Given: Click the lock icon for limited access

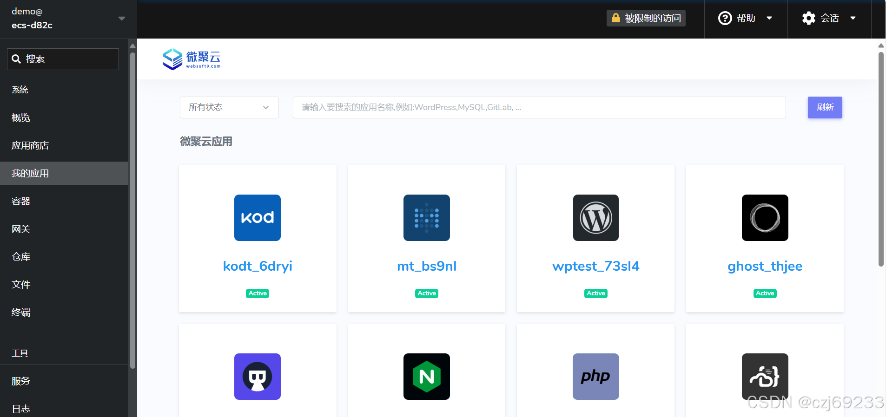Looking at the screenshot, I should tap(616, 18).
